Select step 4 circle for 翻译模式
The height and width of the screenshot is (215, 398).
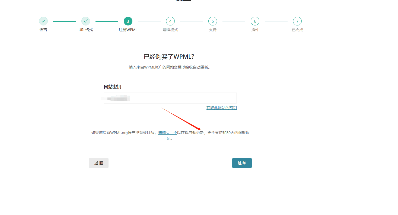170,21
